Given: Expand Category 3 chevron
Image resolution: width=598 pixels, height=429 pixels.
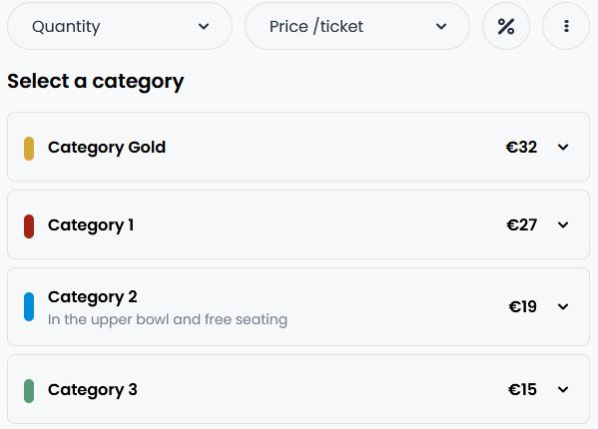Looking at the screenshot, I should coord(563,389).
